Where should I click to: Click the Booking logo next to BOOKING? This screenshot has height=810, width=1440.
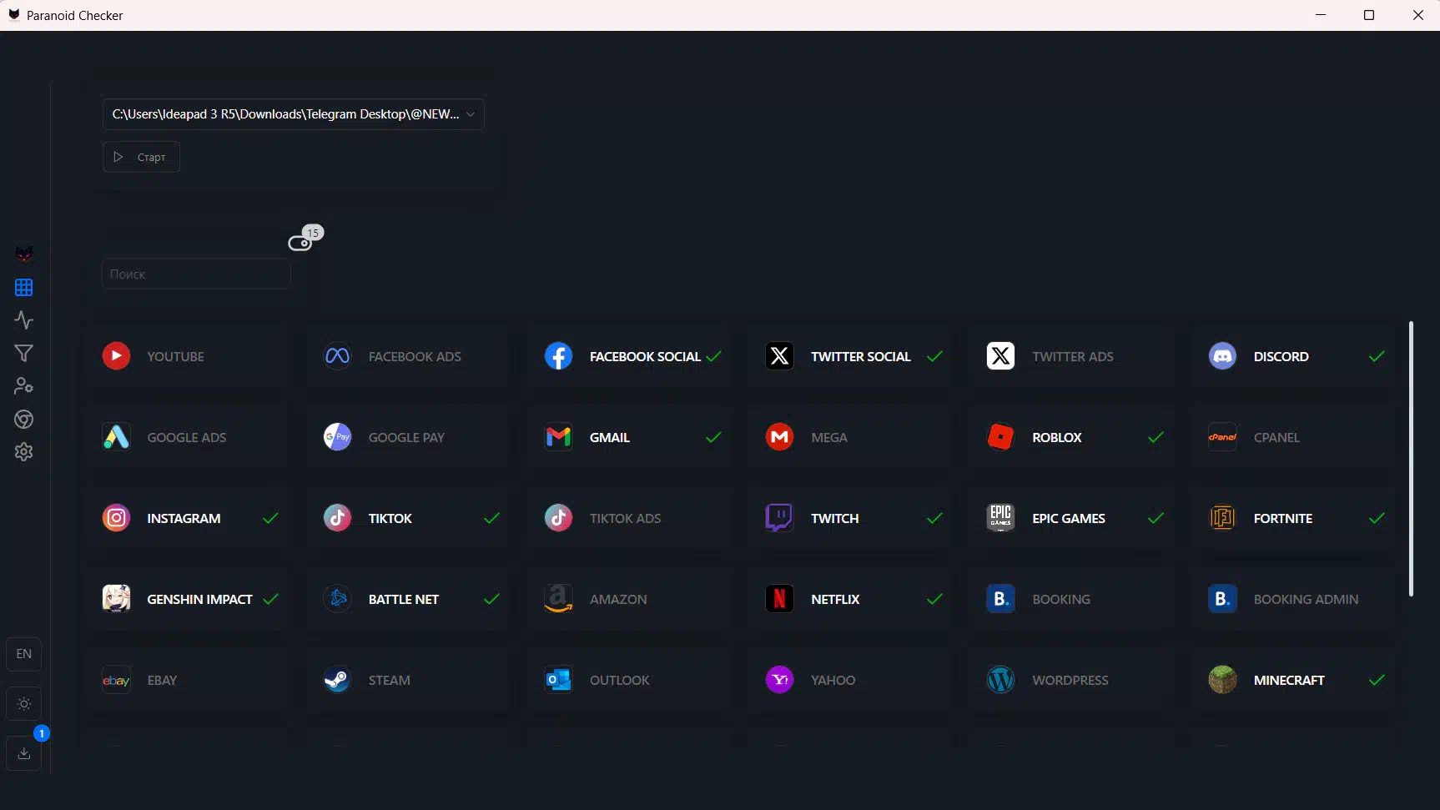tap(1000, 599)
